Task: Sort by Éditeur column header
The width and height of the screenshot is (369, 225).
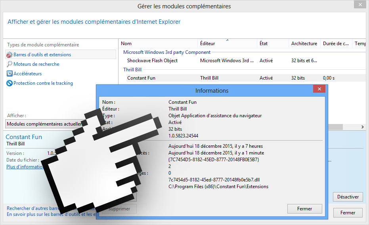Action: (227, 44)
